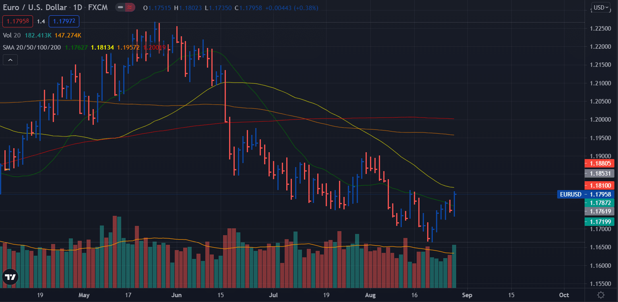The width and height of the screenshot is (618, 302).
Task: Click the FXCM exchange label
Action: click(98, 8)
